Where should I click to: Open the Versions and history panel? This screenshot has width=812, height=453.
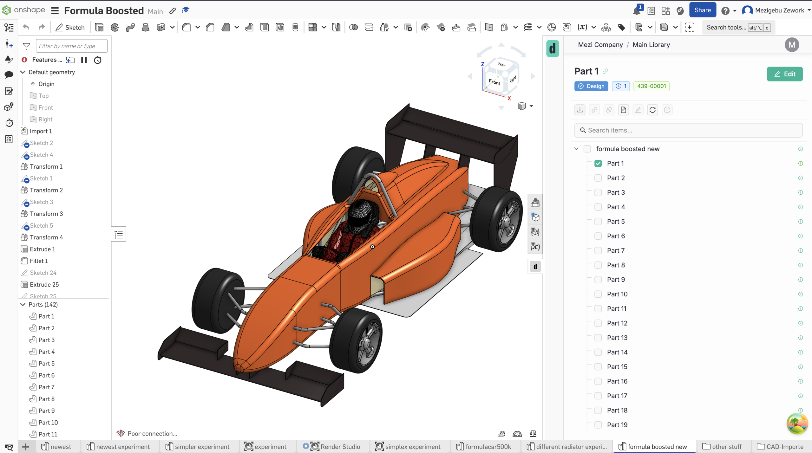tap(9, 123)
